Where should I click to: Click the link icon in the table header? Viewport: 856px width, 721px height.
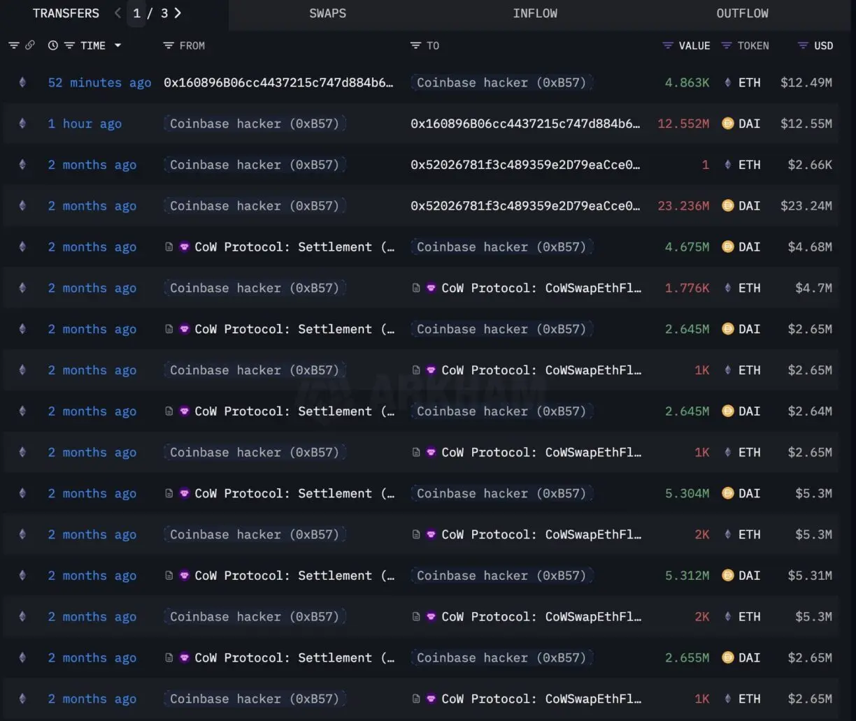pyautogui.click(x=30, y=45)
